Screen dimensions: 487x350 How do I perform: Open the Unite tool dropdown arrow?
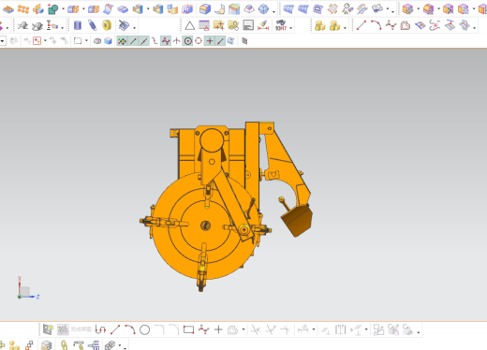tap(63, 9)
